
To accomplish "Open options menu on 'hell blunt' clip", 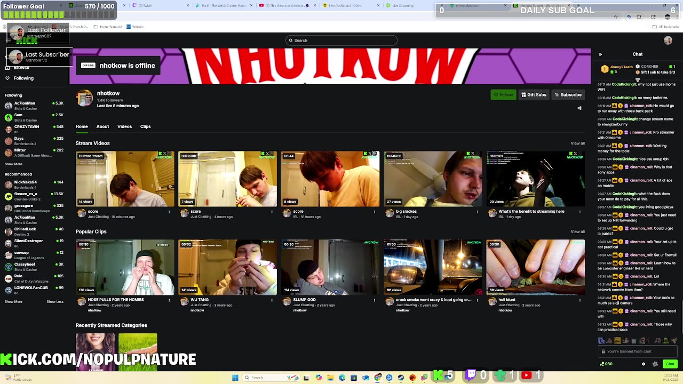I will tap(579, 300).
